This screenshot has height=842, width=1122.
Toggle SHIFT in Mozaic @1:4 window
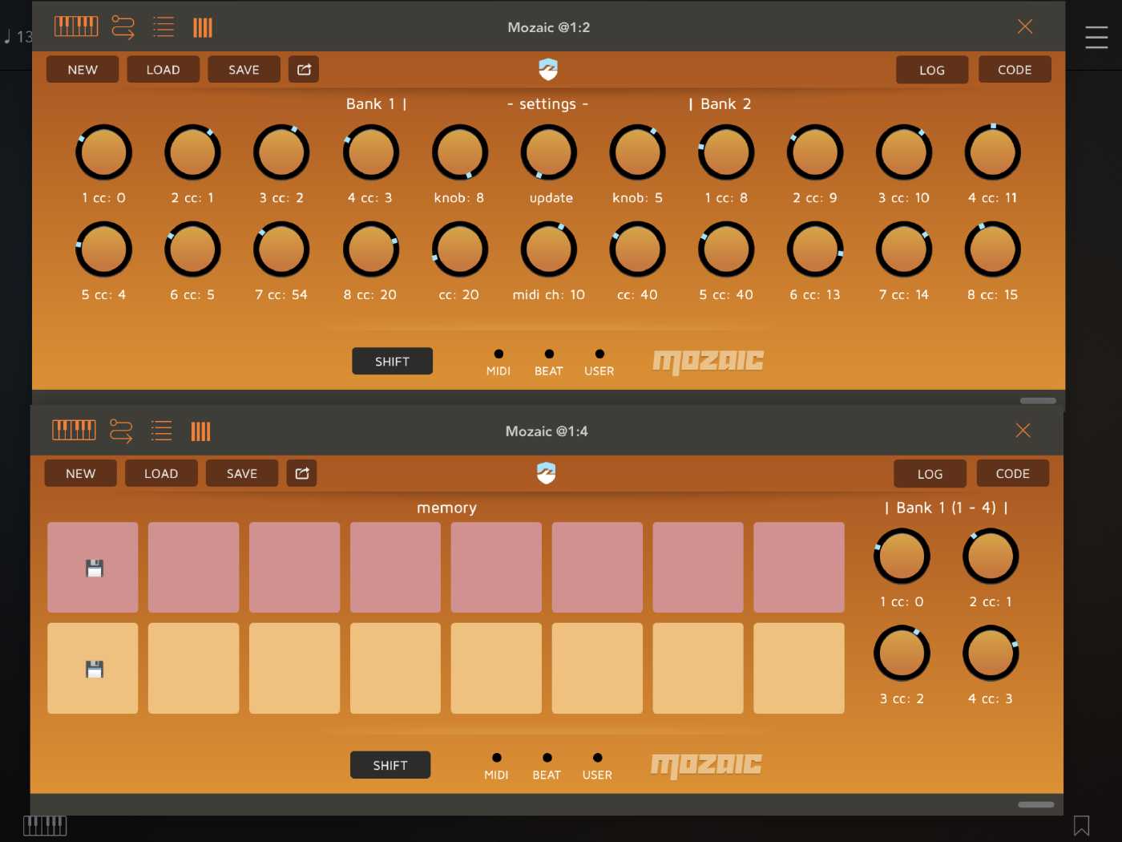coord(390,765)
